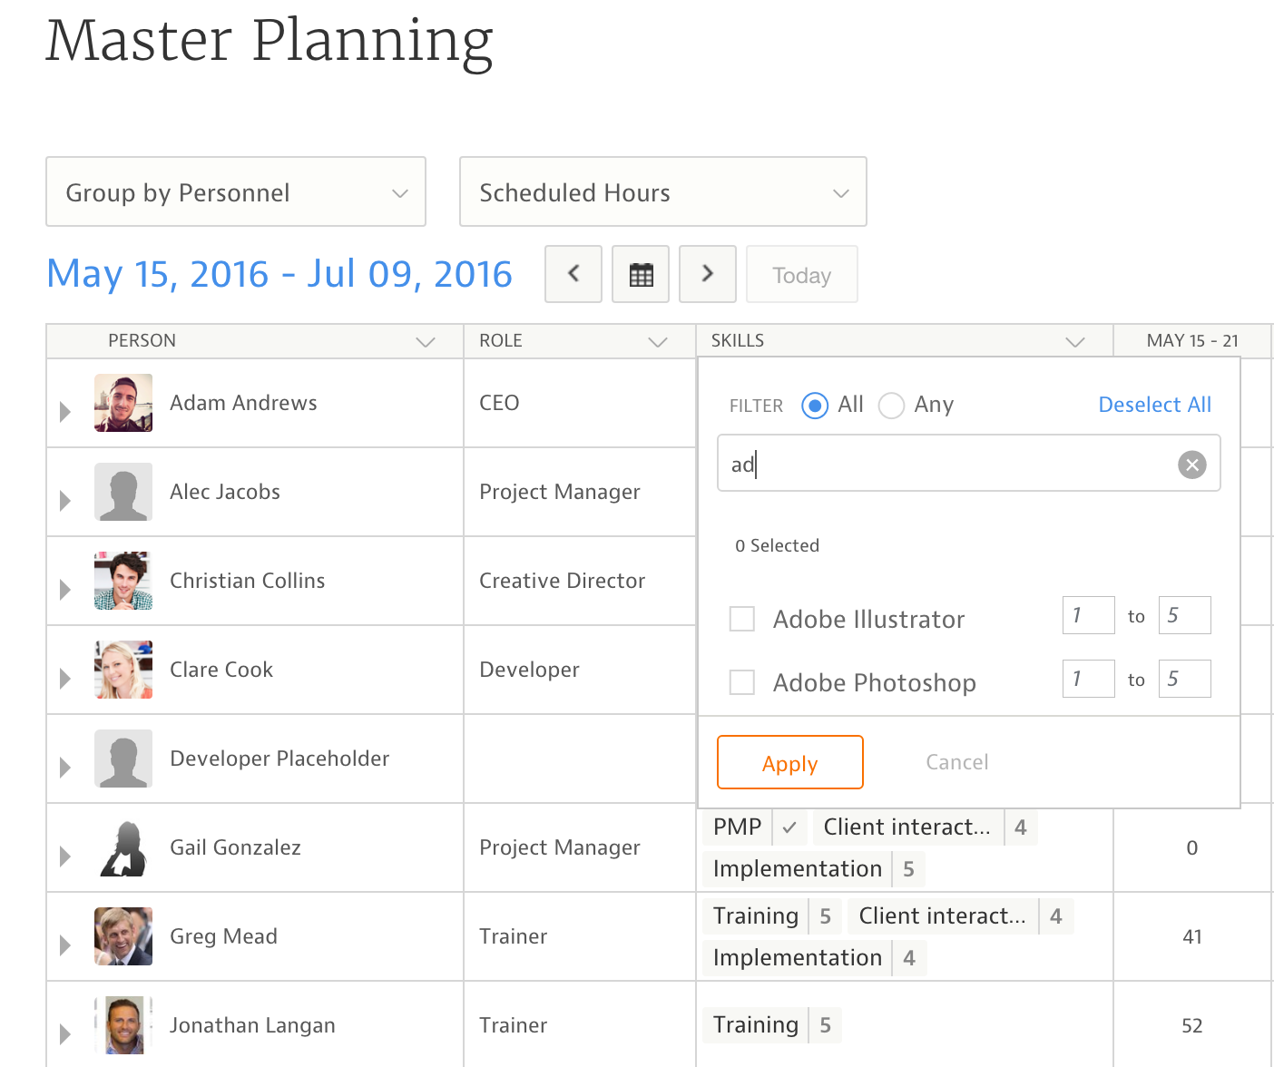Select the All filter radio button
Image resolution: width=1274 pixels, height=1067 pixels.
(x=815, y=406)
